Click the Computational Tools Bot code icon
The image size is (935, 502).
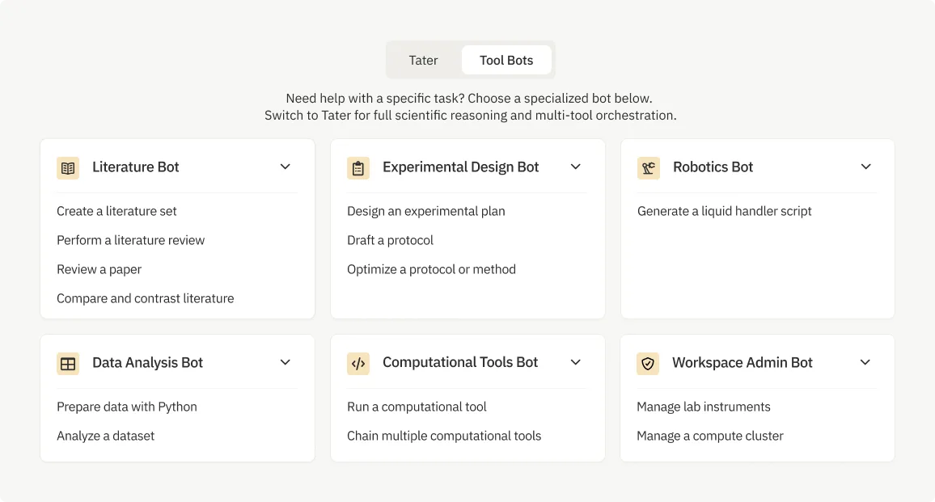click(358, 363)
